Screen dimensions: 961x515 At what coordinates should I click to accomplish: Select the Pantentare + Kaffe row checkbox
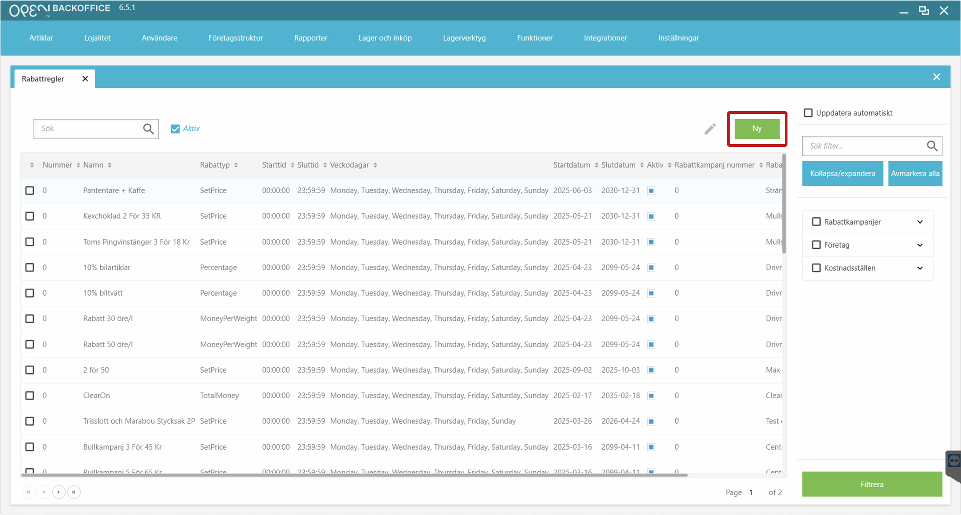click(x=30, y=191)
